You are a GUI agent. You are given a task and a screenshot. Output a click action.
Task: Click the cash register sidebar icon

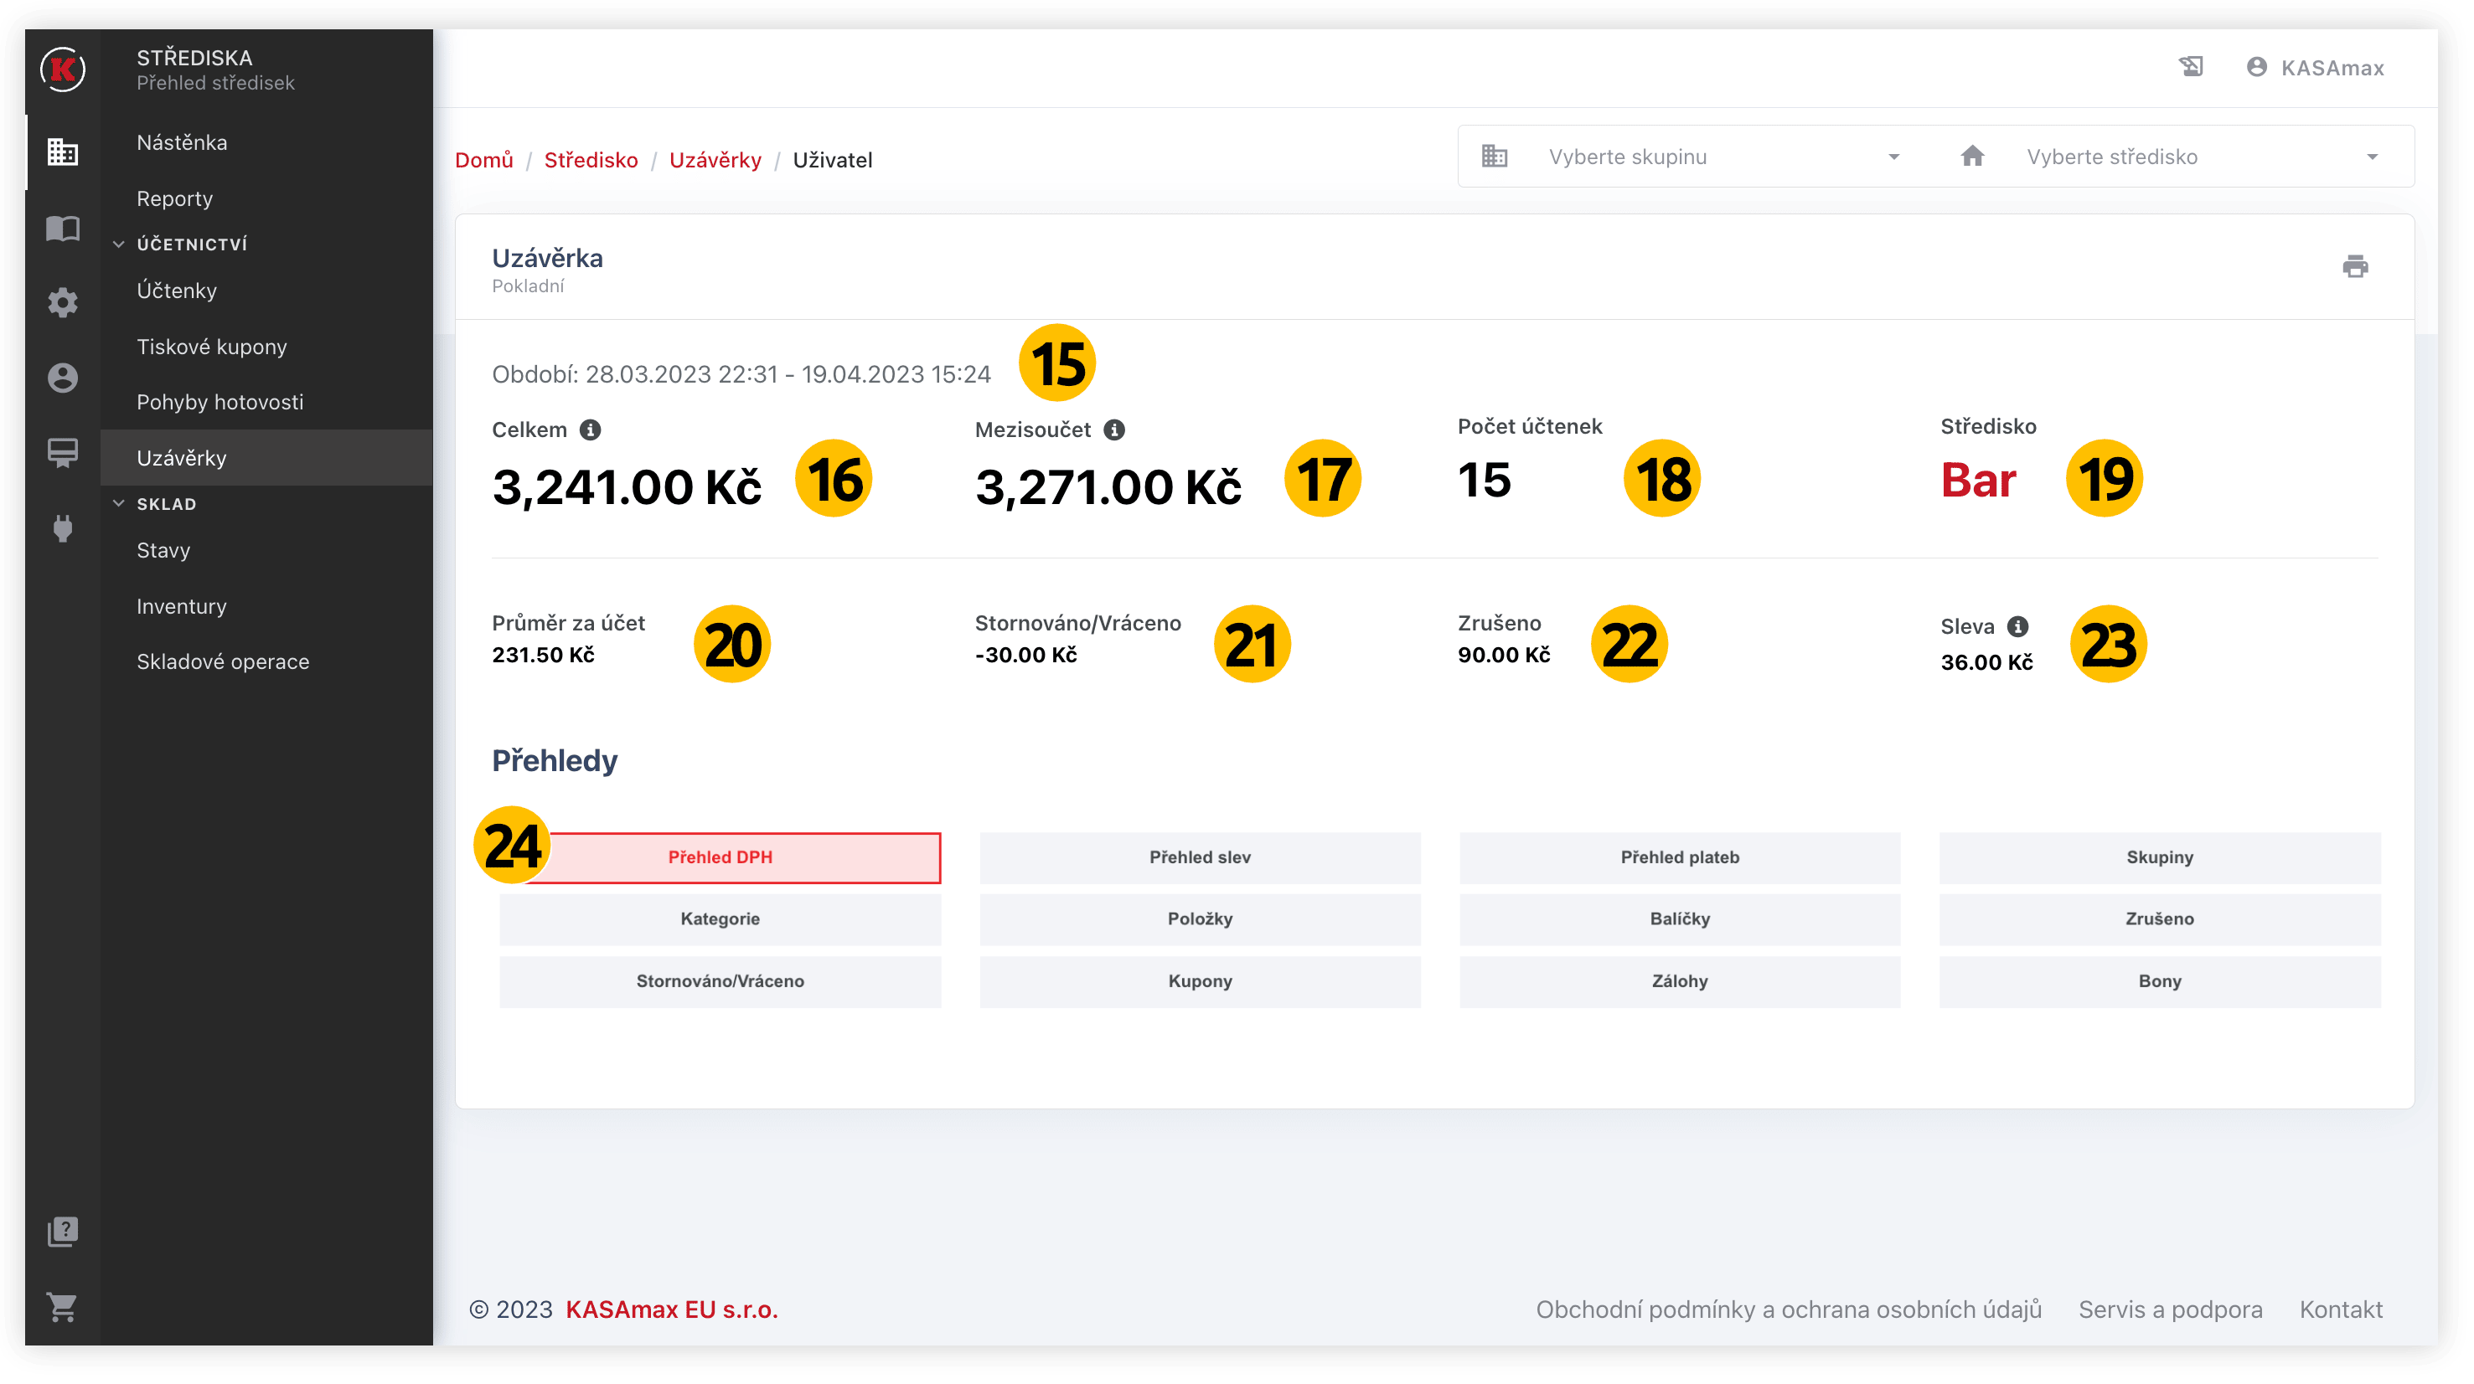tap(63, 453)
